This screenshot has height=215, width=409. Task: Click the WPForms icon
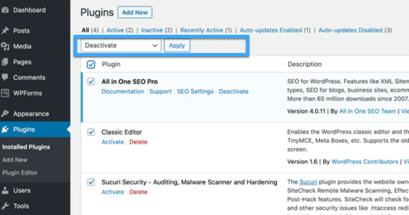[5, 93]
